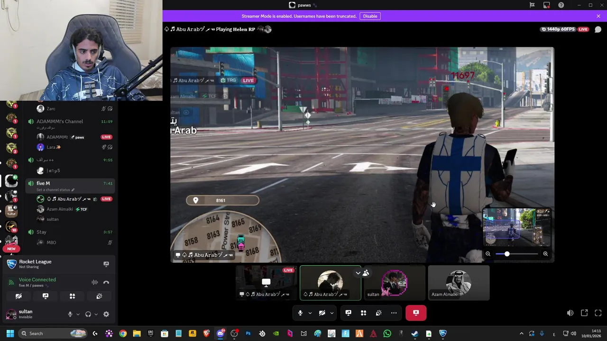Open the NEW unread indicator in server list
This screenshot has height=341, width=607.
[x=11, y=249]
